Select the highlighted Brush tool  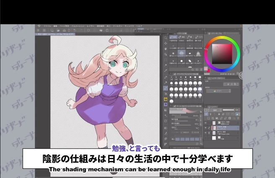click(166, 88)
